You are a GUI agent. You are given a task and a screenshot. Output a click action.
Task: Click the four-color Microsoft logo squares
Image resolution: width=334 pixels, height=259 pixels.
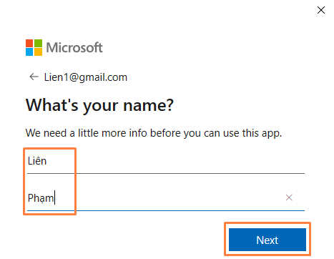coord(34,47)
